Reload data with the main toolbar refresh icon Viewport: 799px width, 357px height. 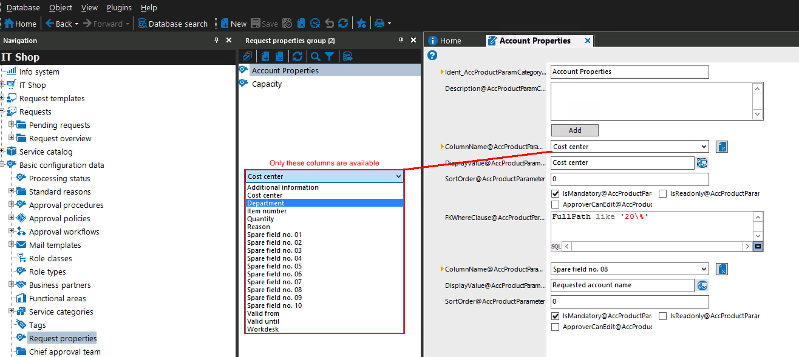pyautogui.click(x=343, y=24)
